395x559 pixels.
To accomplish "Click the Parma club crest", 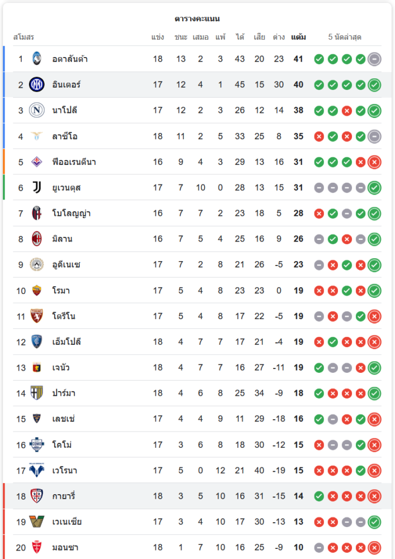I will (x=36, y=393).
